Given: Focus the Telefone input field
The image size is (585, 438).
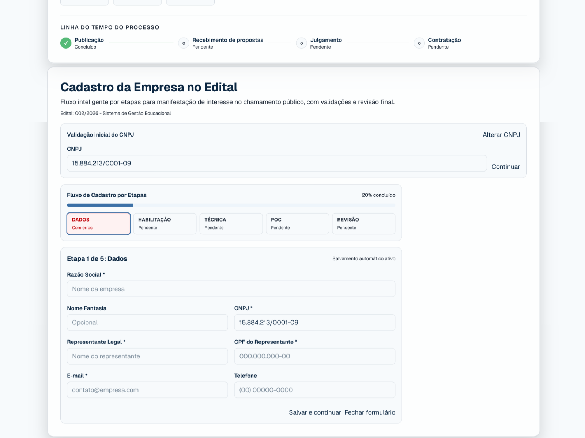Looking at the screenshot, I should [315, 390].
